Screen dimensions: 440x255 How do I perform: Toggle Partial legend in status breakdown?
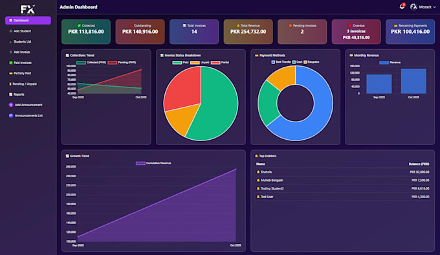[x=220, y=63]
